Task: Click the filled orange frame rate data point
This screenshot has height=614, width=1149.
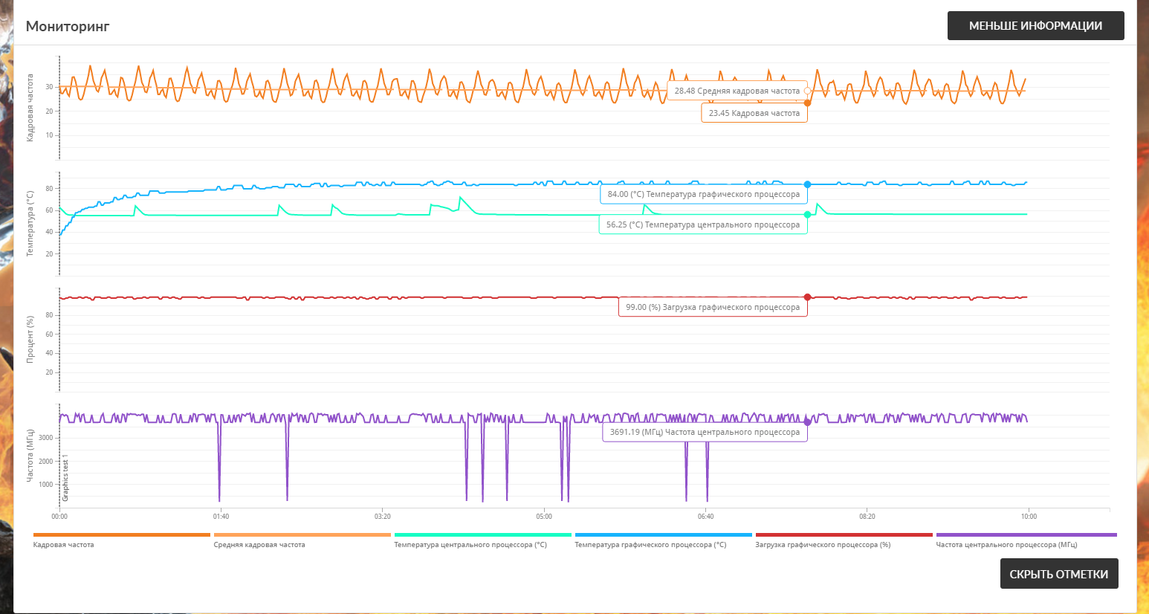Action: [808, 103]
